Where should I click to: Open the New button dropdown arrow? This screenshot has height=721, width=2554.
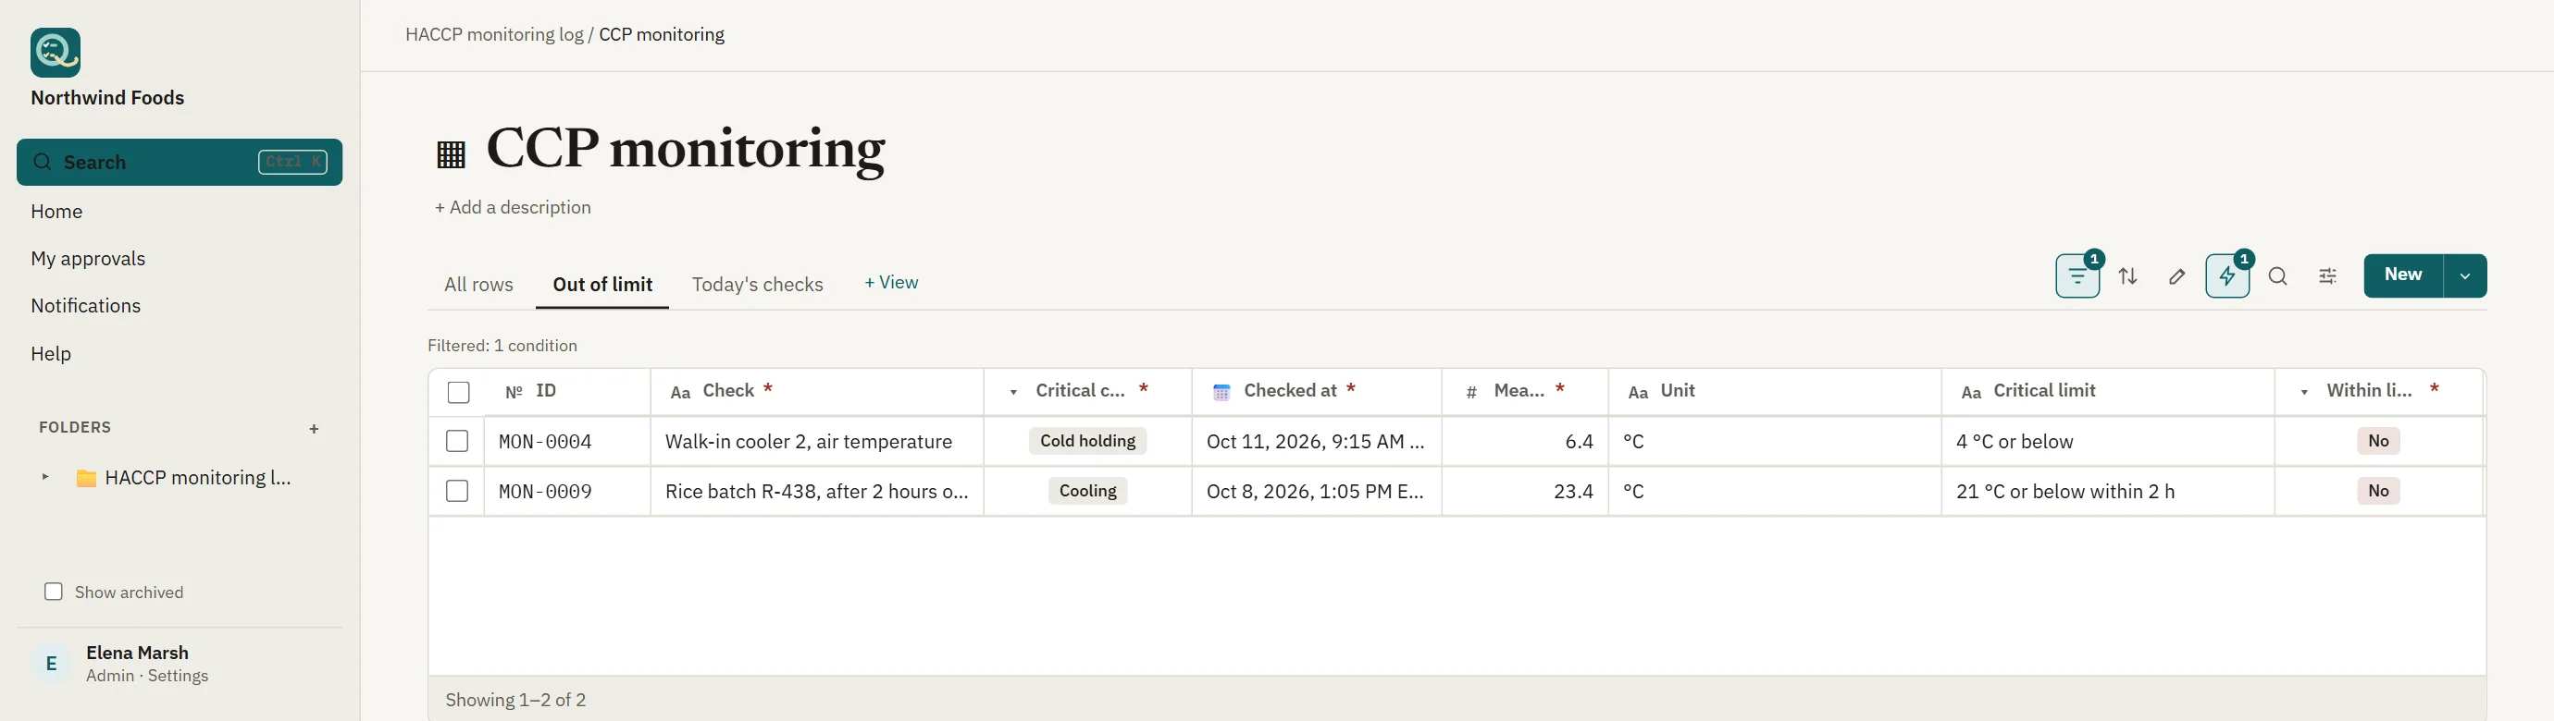[2465, 276]
